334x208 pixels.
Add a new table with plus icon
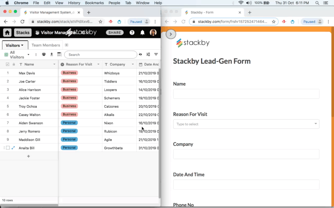click(66, 45)
